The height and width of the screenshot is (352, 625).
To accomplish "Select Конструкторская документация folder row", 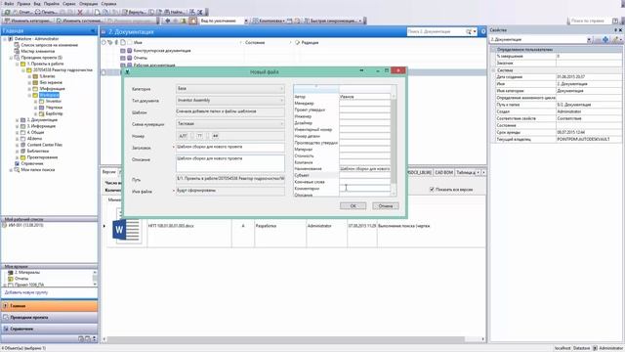I will pos(162,51).
